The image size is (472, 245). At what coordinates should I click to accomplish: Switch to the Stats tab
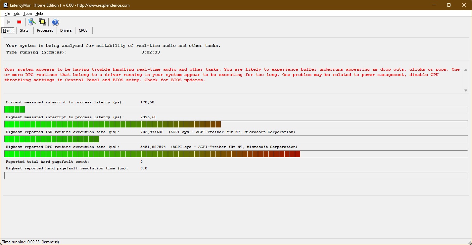[x=24, y=30]
